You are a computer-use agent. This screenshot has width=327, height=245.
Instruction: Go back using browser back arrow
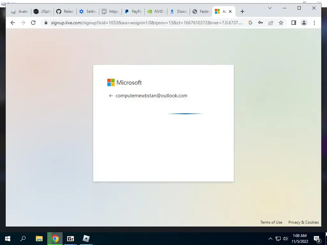click(13, 23)
